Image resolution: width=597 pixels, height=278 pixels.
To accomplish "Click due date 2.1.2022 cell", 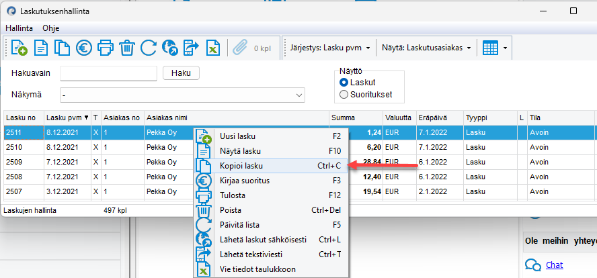I will click(x=440, y=191).
